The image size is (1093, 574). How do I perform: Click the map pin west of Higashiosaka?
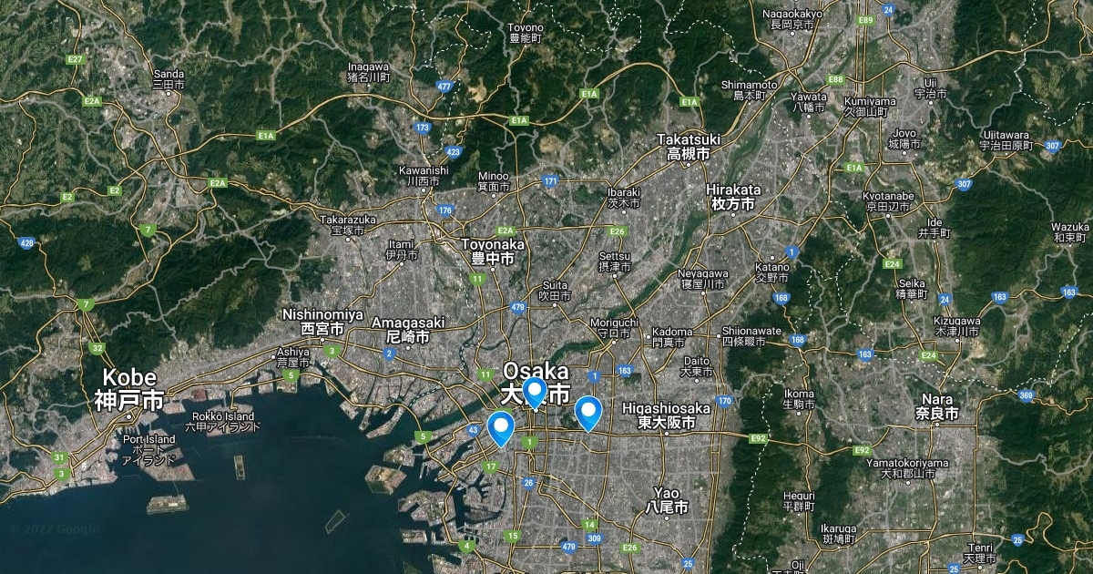(x=589, y=414)
